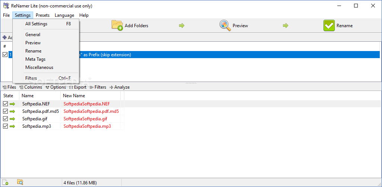
Task: Select the Softpedia.NEF file name
Action: tap(36, 104)
